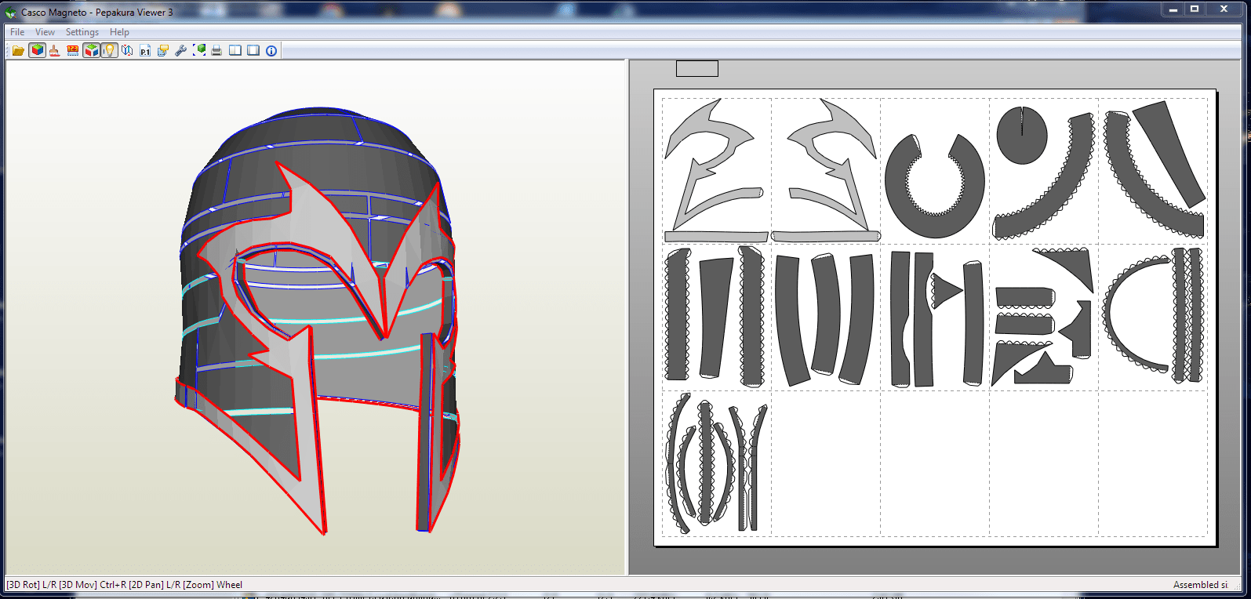
Task: Click the Pepakura app icon in title bar
Action: point(10,13)
